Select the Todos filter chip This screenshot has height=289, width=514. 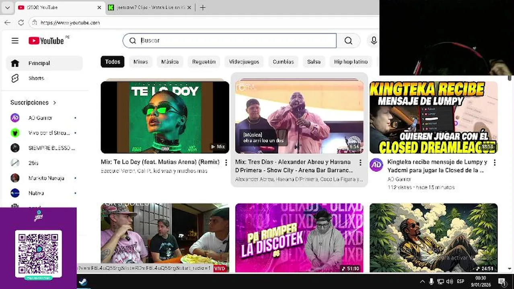pyautogui.click(x=113, y=62)
